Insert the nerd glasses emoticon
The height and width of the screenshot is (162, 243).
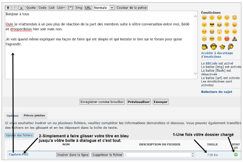212,39
